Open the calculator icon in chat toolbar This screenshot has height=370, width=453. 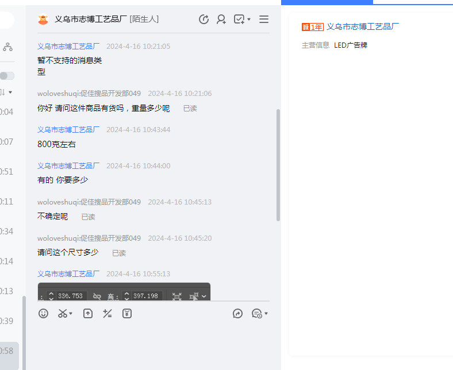pos(107,314)
